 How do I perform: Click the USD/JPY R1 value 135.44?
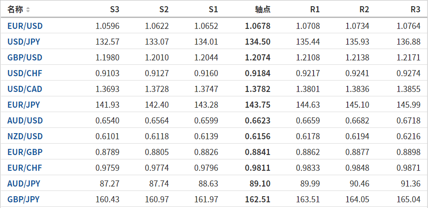pyautogui.click(x=308, y=42)
